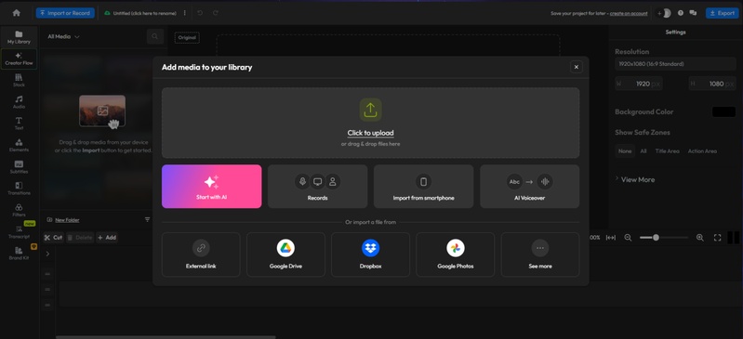Viewport: 743px width, 339px height.
Task: Edit the width value field
Action: tap(639, 84)
